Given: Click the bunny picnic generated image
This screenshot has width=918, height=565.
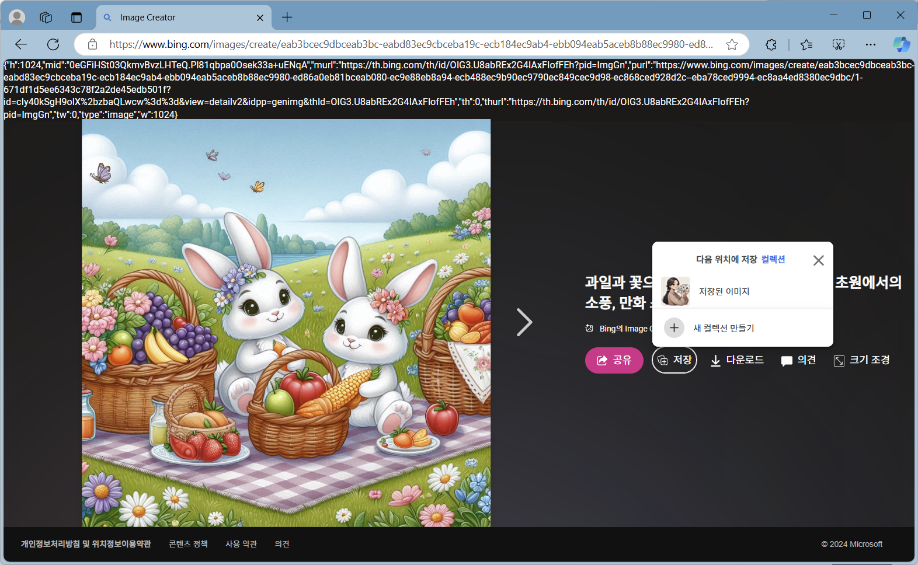Looking at the screenshot, I should (x=286, y=323).
